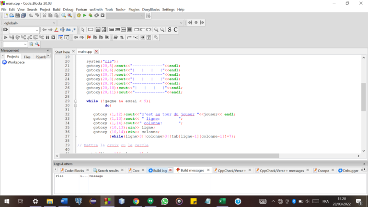Run the program with green play icon

tap(85, 15)
